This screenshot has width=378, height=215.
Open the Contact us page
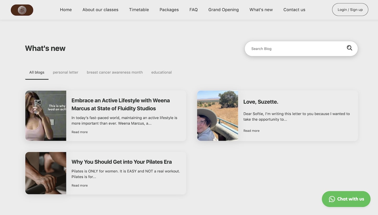coord(294,10)
